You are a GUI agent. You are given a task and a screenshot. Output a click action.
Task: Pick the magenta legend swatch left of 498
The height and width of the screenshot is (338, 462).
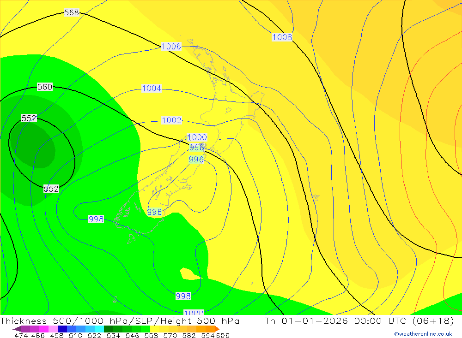pyautogui.click(x=44, y=329)
